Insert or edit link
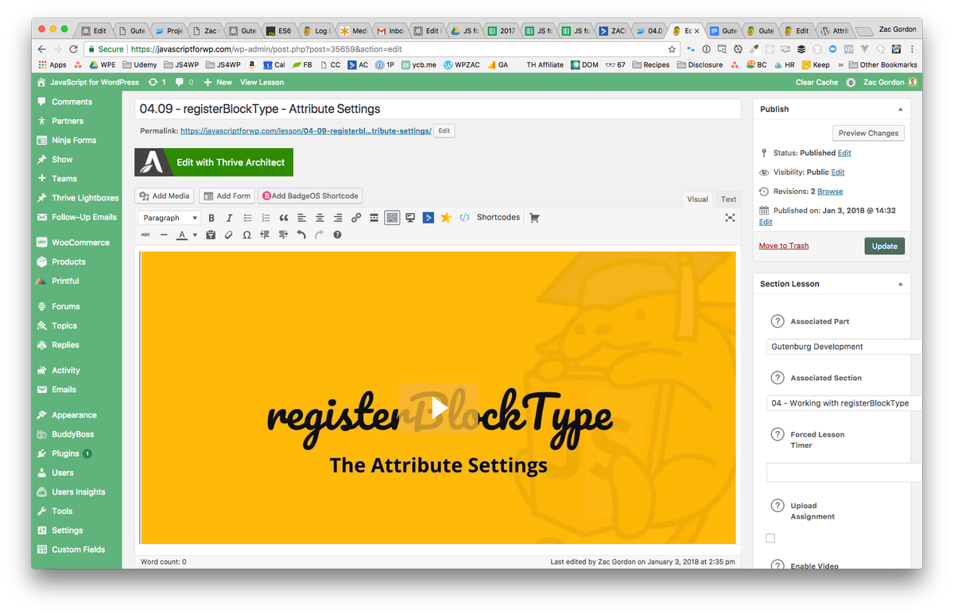Screen dimensions: 954x614 point(356,218)
